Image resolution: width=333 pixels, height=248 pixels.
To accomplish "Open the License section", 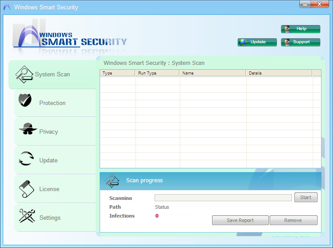I will pos(55,189).
